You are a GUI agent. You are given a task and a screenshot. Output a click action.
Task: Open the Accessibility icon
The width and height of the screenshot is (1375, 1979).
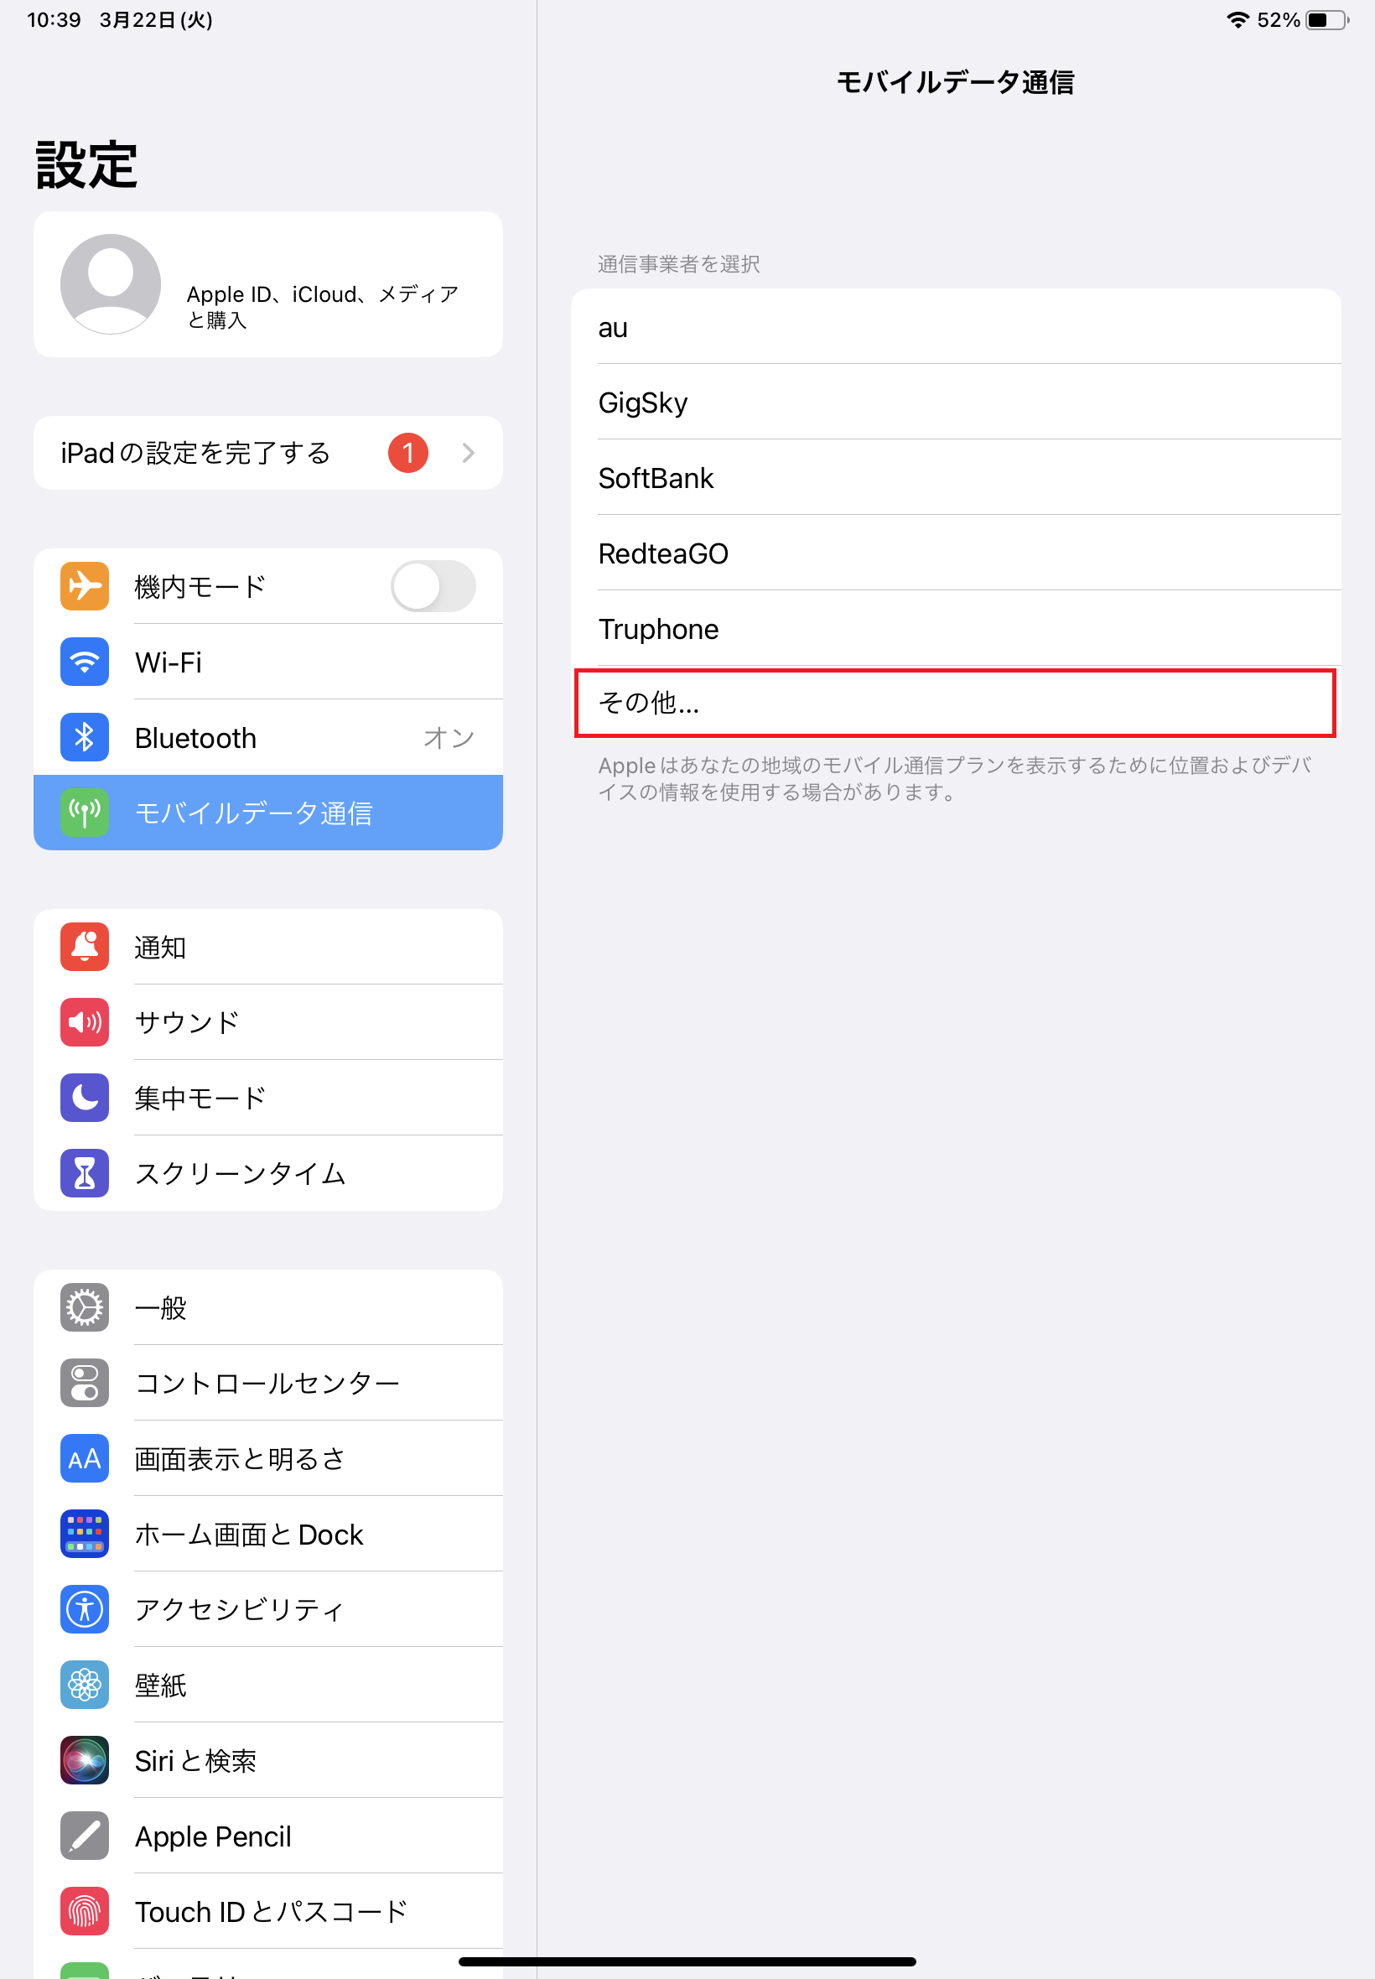[85, 1609]
